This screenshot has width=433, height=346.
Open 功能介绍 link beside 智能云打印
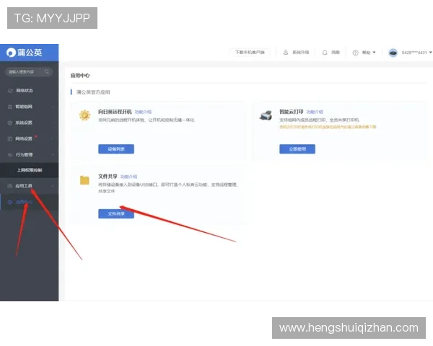click(315, 112)
